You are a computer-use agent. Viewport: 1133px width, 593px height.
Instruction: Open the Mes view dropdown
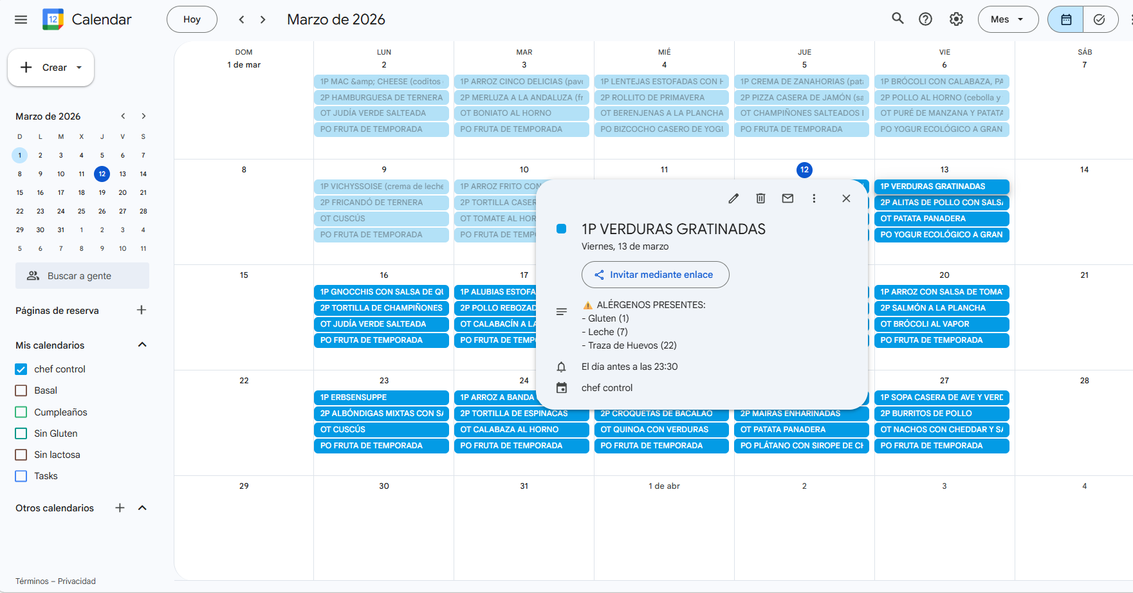click(x=1008, y=19)
